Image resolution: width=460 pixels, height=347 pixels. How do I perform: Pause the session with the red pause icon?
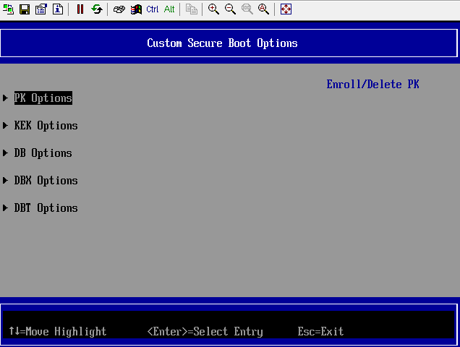click(x=80, y=9)
